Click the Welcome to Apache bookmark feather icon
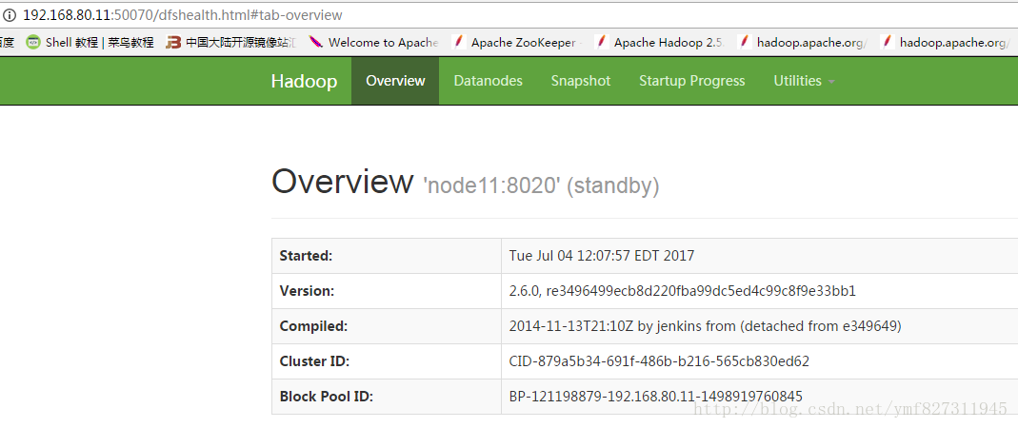This screenshot has width=1018, height=428. click(x=316, y=43)
